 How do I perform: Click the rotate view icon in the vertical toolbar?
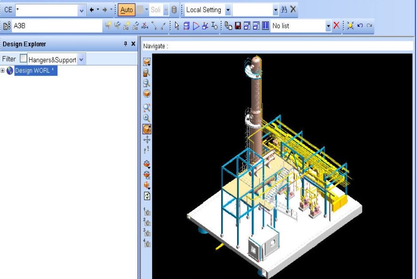147,129
